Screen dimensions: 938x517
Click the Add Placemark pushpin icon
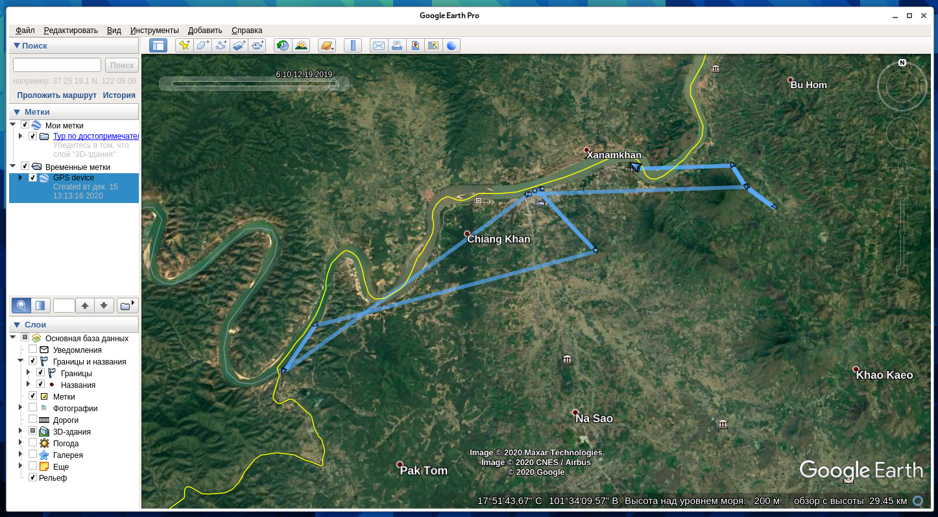coord(184,45)
